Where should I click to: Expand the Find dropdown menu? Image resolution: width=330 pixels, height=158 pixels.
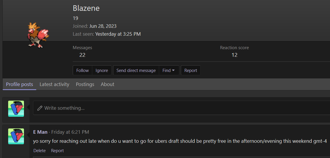169,70
